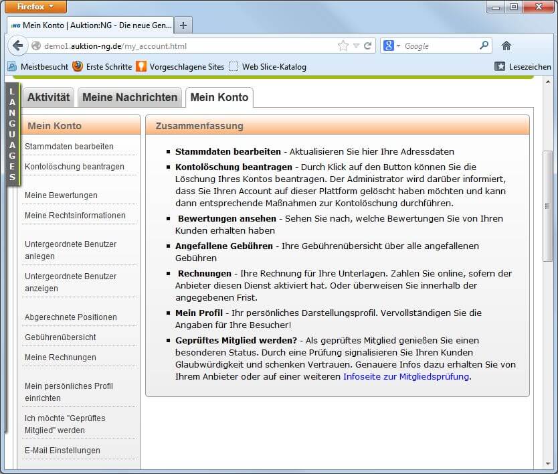Open Untergeordnete Benutzer anlegen
The image size is (558, 474).
[x=70, y=250]
